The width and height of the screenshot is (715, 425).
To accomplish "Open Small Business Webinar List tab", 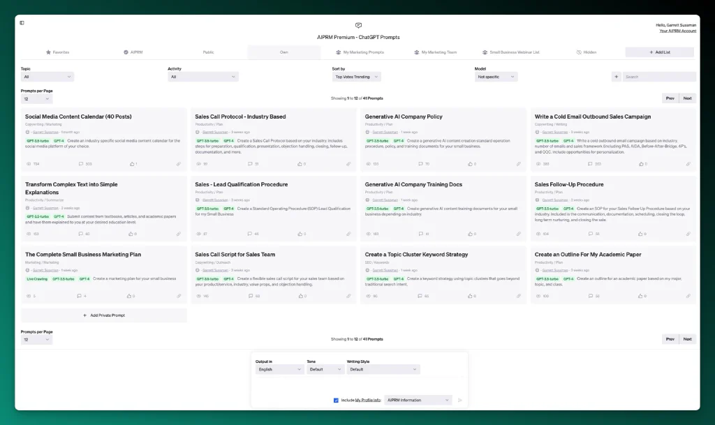I will click(x=510, y=52).
